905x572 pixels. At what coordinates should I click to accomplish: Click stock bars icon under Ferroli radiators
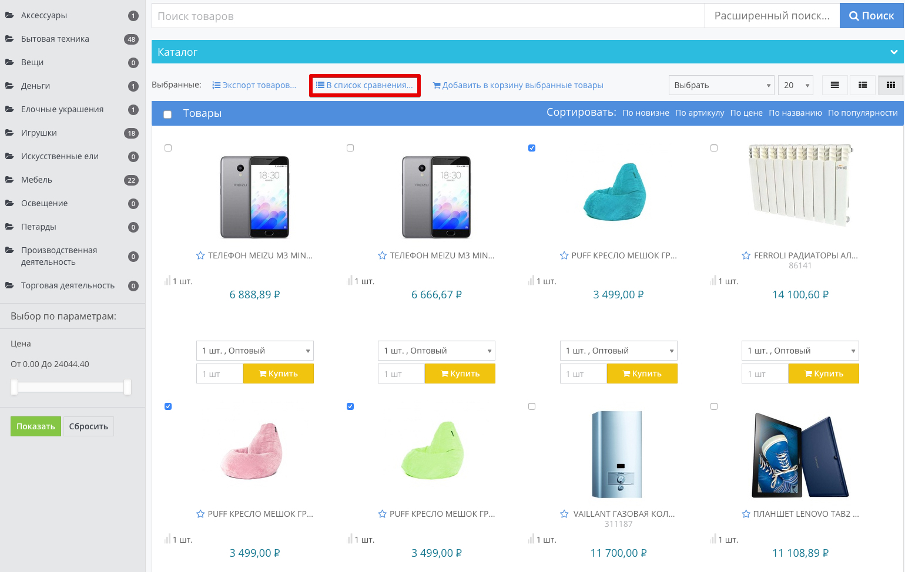pos(713,281)
